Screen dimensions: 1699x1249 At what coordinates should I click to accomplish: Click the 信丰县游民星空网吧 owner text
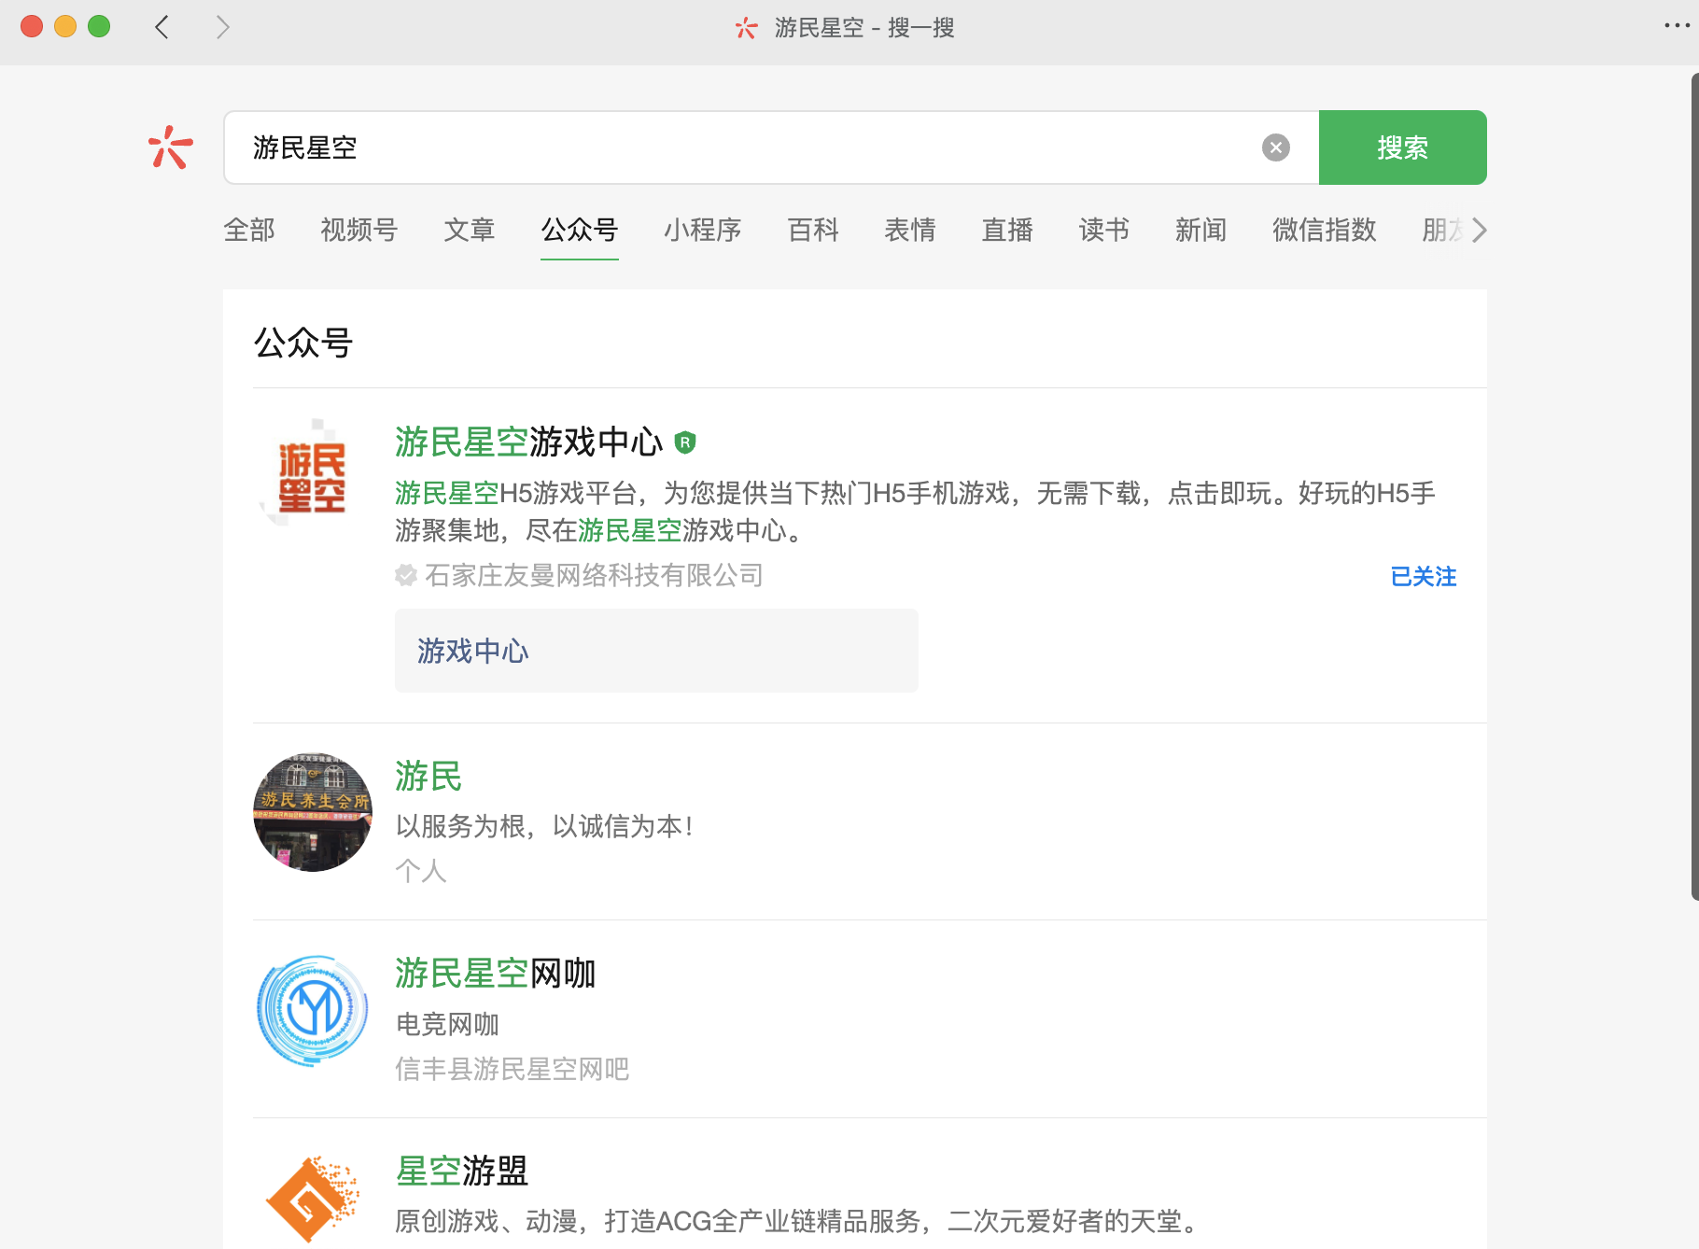point(513,1069)
